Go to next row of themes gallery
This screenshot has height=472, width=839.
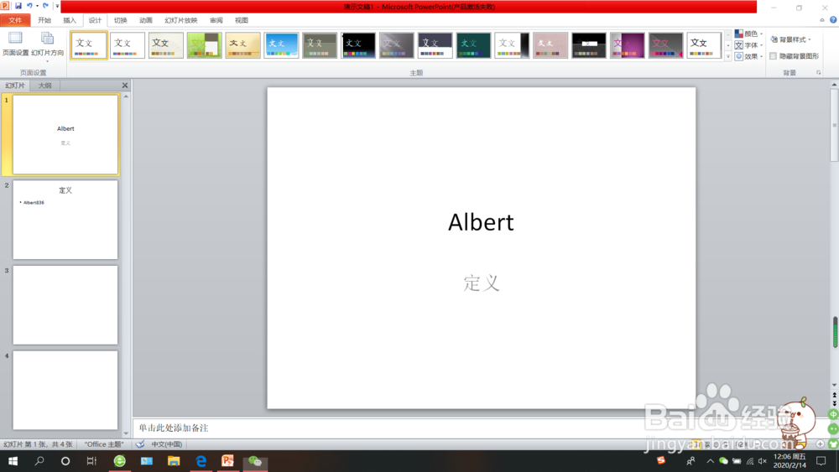coord(727,45)
